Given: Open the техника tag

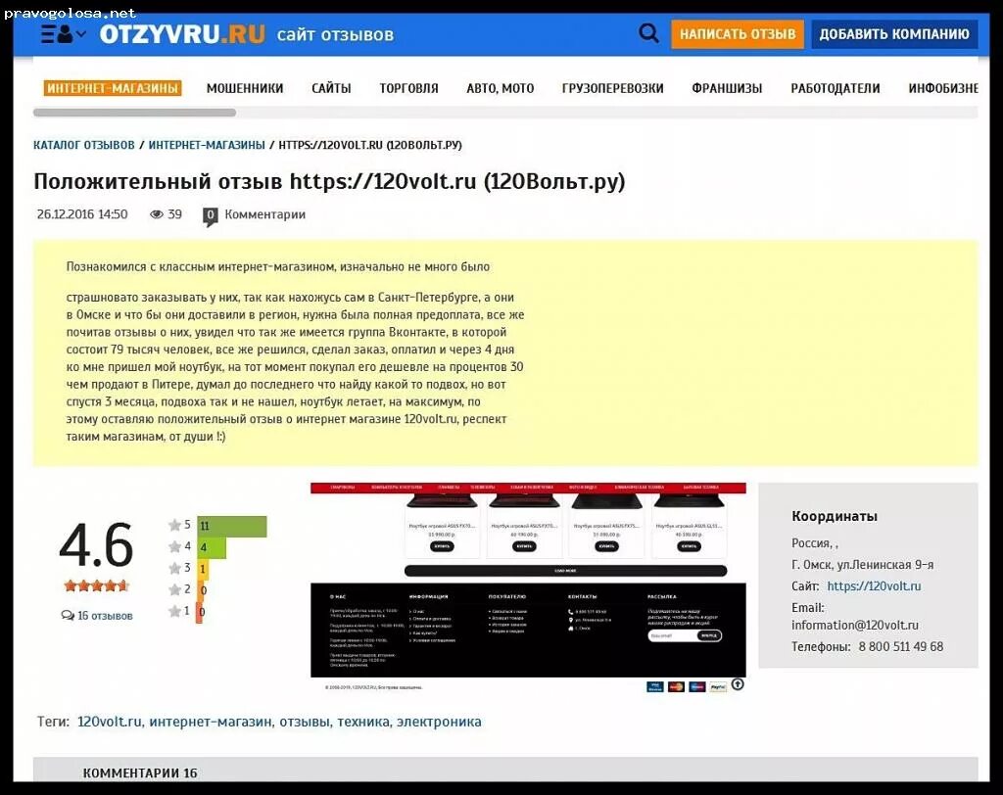Looking at the screenshot, I should tap(362, 722).
